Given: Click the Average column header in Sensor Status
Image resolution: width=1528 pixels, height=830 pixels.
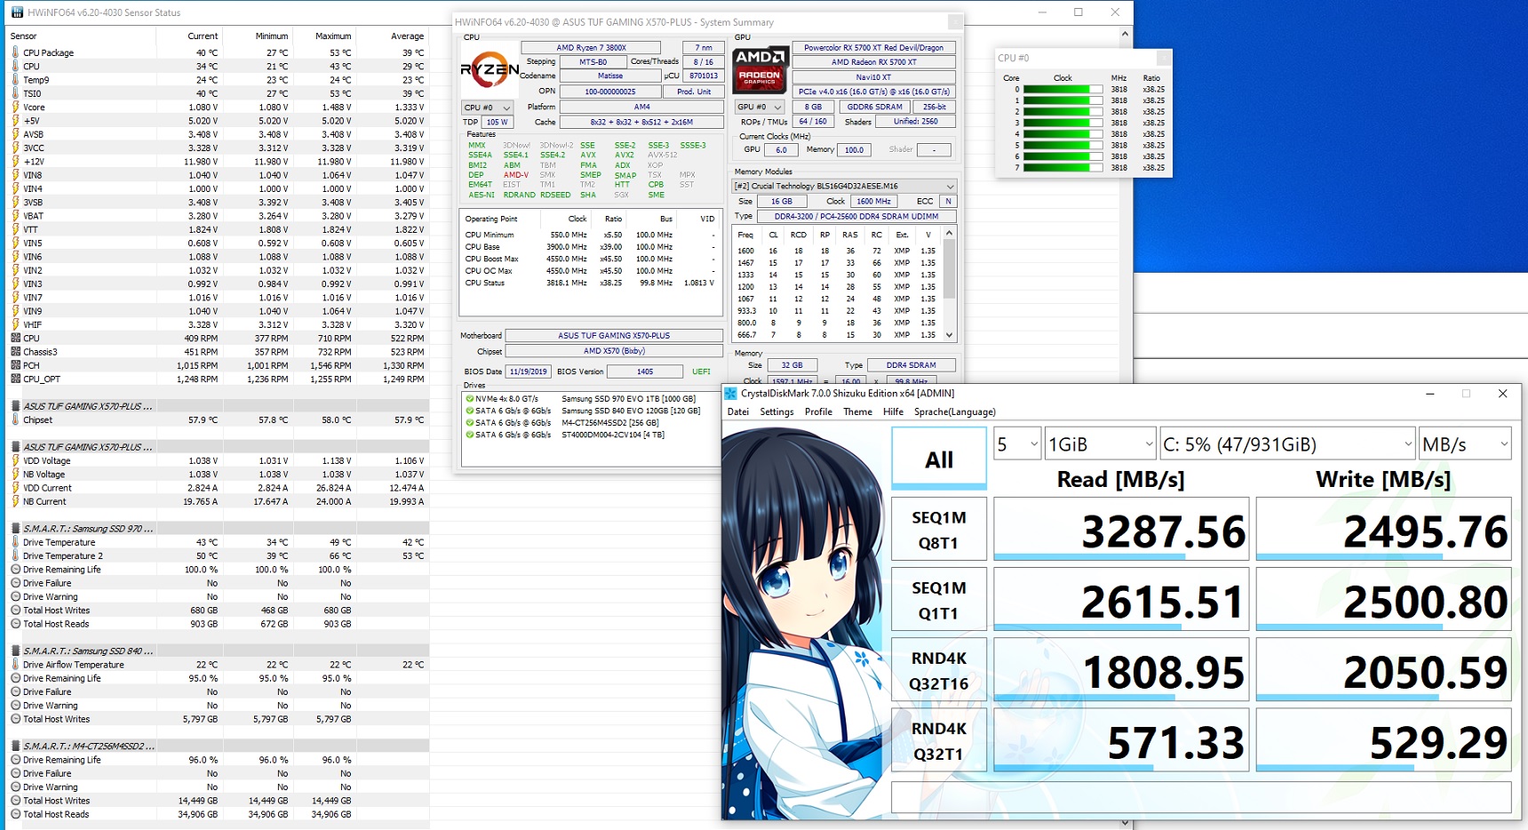Looking at the screenshot, I should coord(407,36).
